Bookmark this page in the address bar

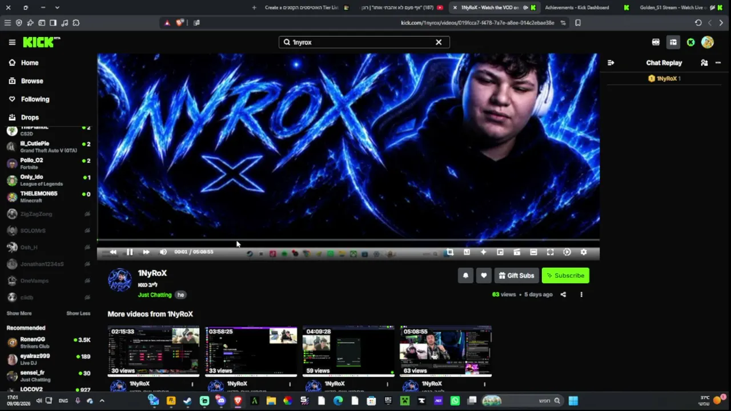578,23
